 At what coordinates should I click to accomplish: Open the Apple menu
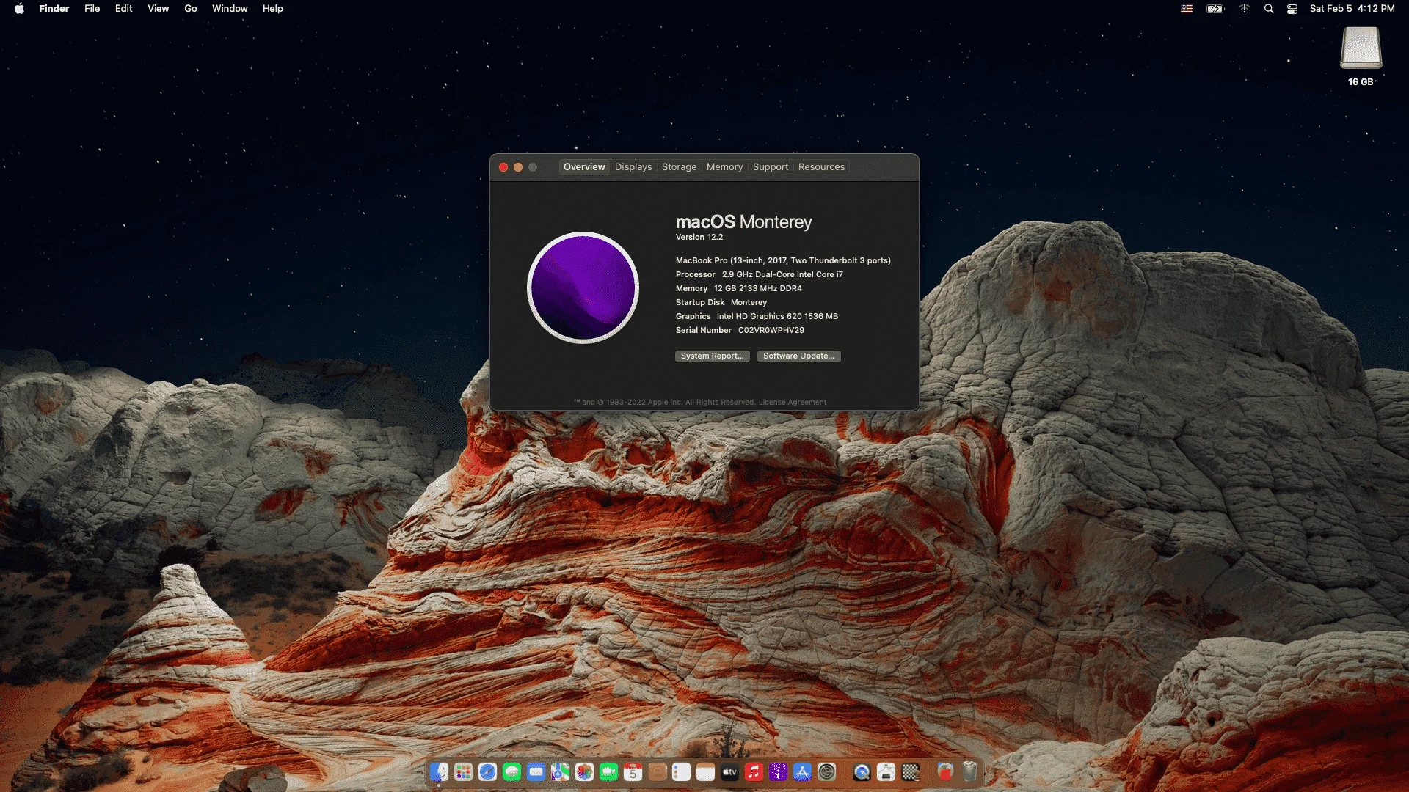click(19, 9)
